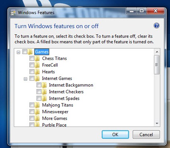Click the Internet Games folder icon

pos(37,78)
